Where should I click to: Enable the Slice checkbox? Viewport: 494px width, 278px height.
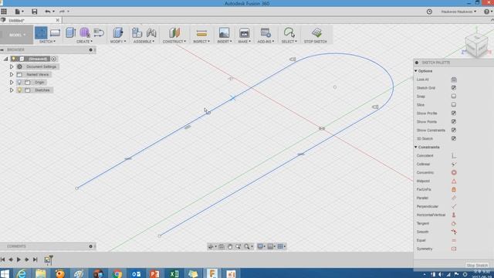pos(454,105)
